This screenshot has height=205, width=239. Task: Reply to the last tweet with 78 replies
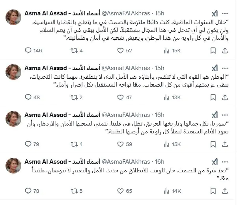(x=28, y=191)
